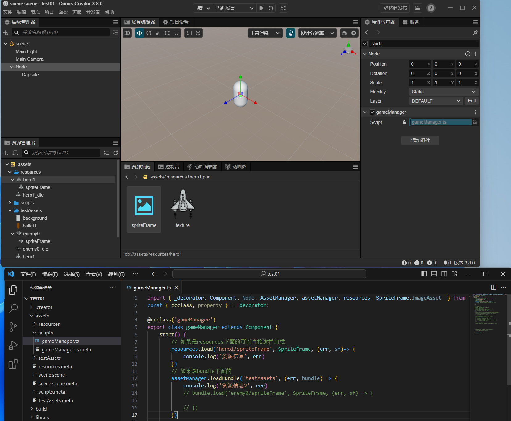The width and height of the screenshot is (511, 421).
Task: Select the rotate transform tool
Action: tap(149, 33)
